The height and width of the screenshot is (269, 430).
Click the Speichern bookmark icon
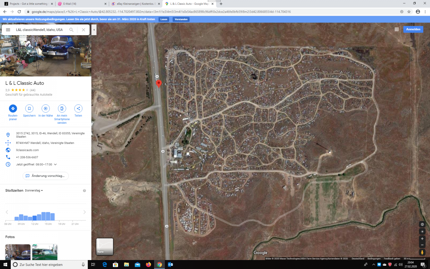[29, 108]
